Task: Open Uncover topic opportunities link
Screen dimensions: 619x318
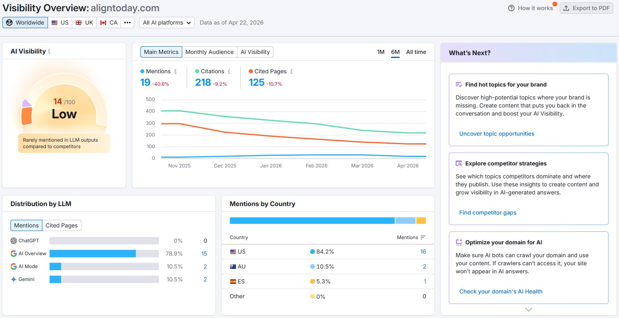Action: click(497, 134)
